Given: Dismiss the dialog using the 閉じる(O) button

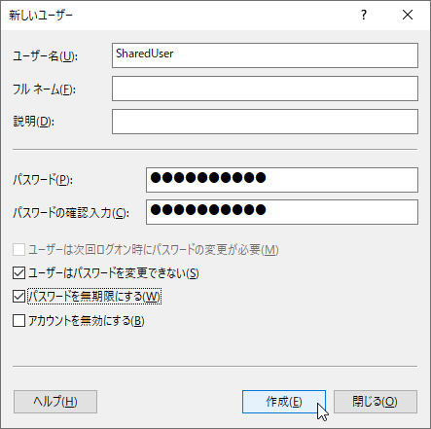Looking at the screenshot, I should [x=376, y=402].
